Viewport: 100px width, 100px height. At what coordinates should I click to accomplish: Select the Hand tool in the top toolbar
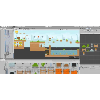click(x=2, y=27)
